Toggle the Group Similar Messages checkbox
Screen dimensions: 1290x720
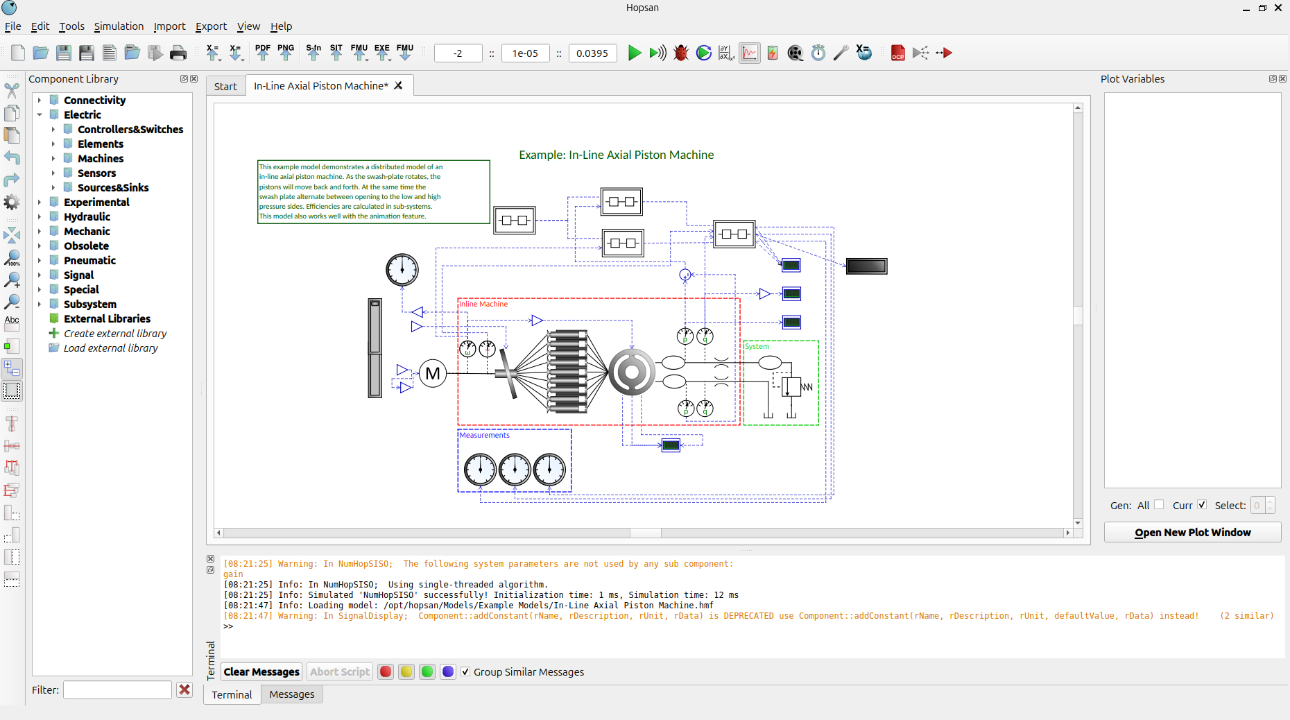click(x=465, y=671)
